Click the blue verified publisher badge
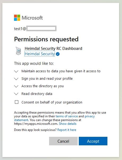The width and height of the screenshot is (122, 160). [58, 54]
